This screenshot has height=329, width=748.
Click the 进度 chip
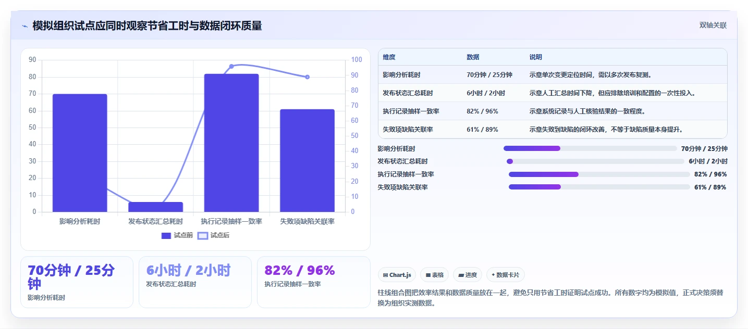(x=468, y=275)
